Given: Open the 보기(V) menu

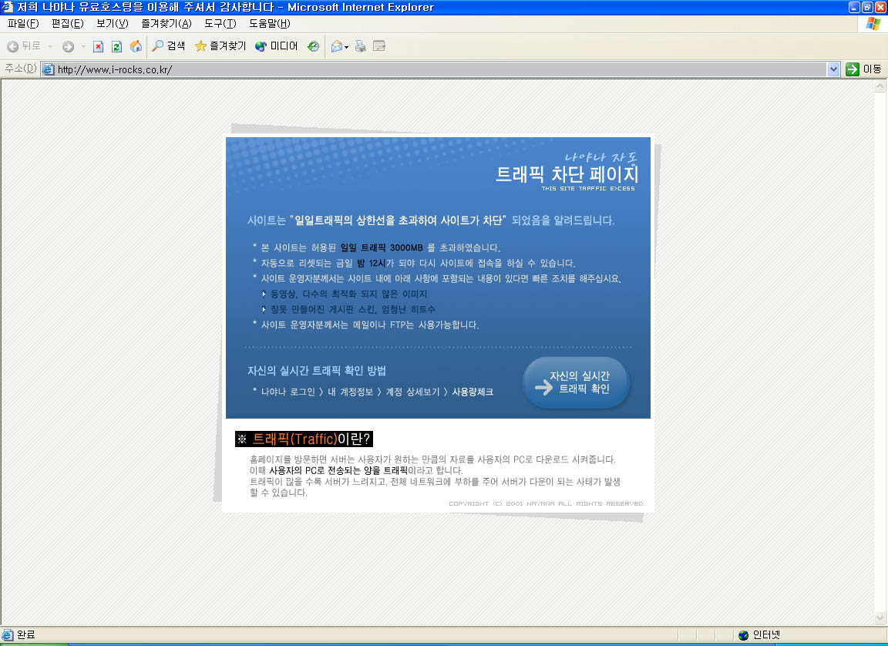Looking at the screenshot, I should 112,23.
